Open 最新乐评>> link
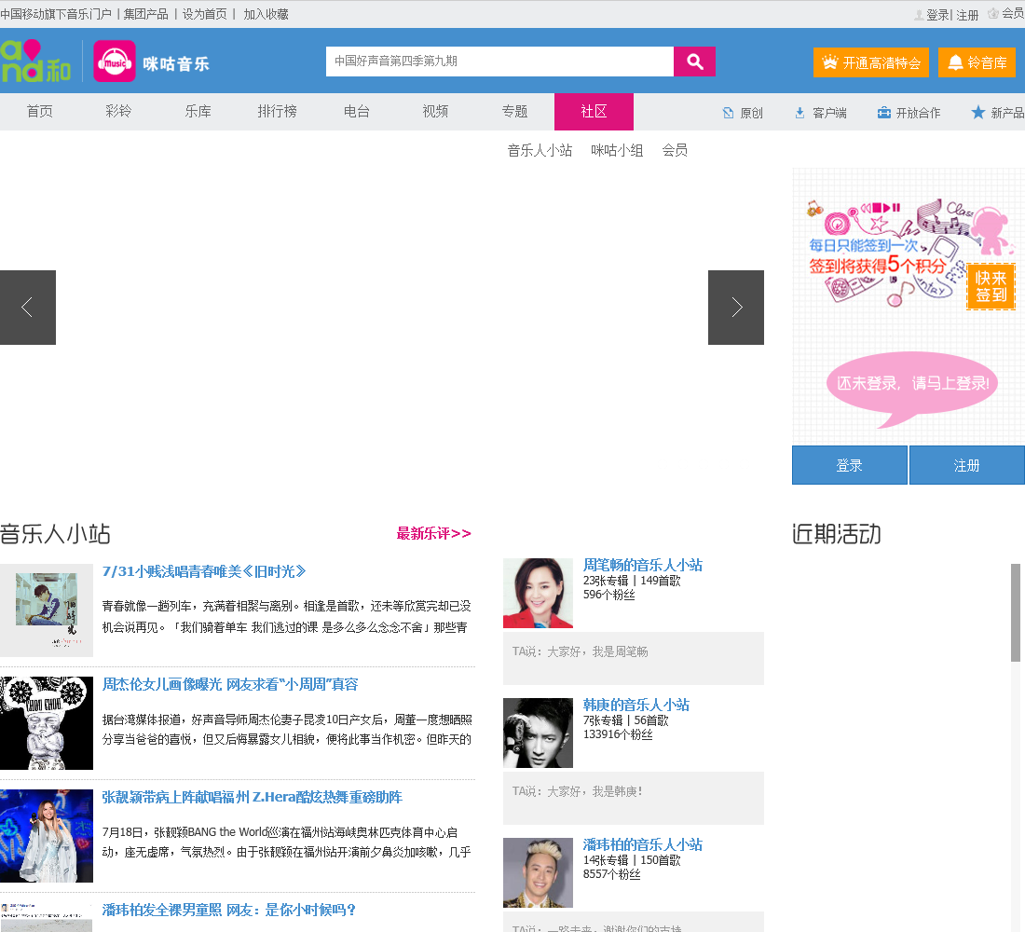1025x932 pixels. (x=433, y=534)
